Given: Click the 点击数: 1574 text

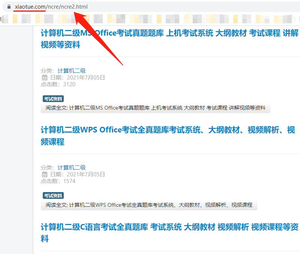Looking at the screenshot, I should [58, 181].
